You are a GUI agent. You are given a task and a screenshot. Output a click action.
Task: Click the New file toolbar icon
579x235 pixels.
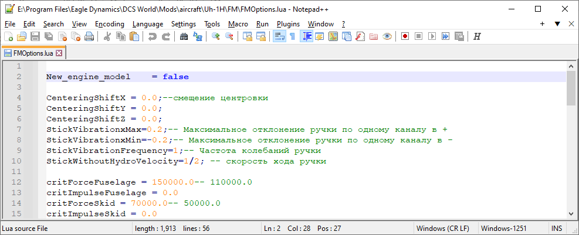point(8,36)
